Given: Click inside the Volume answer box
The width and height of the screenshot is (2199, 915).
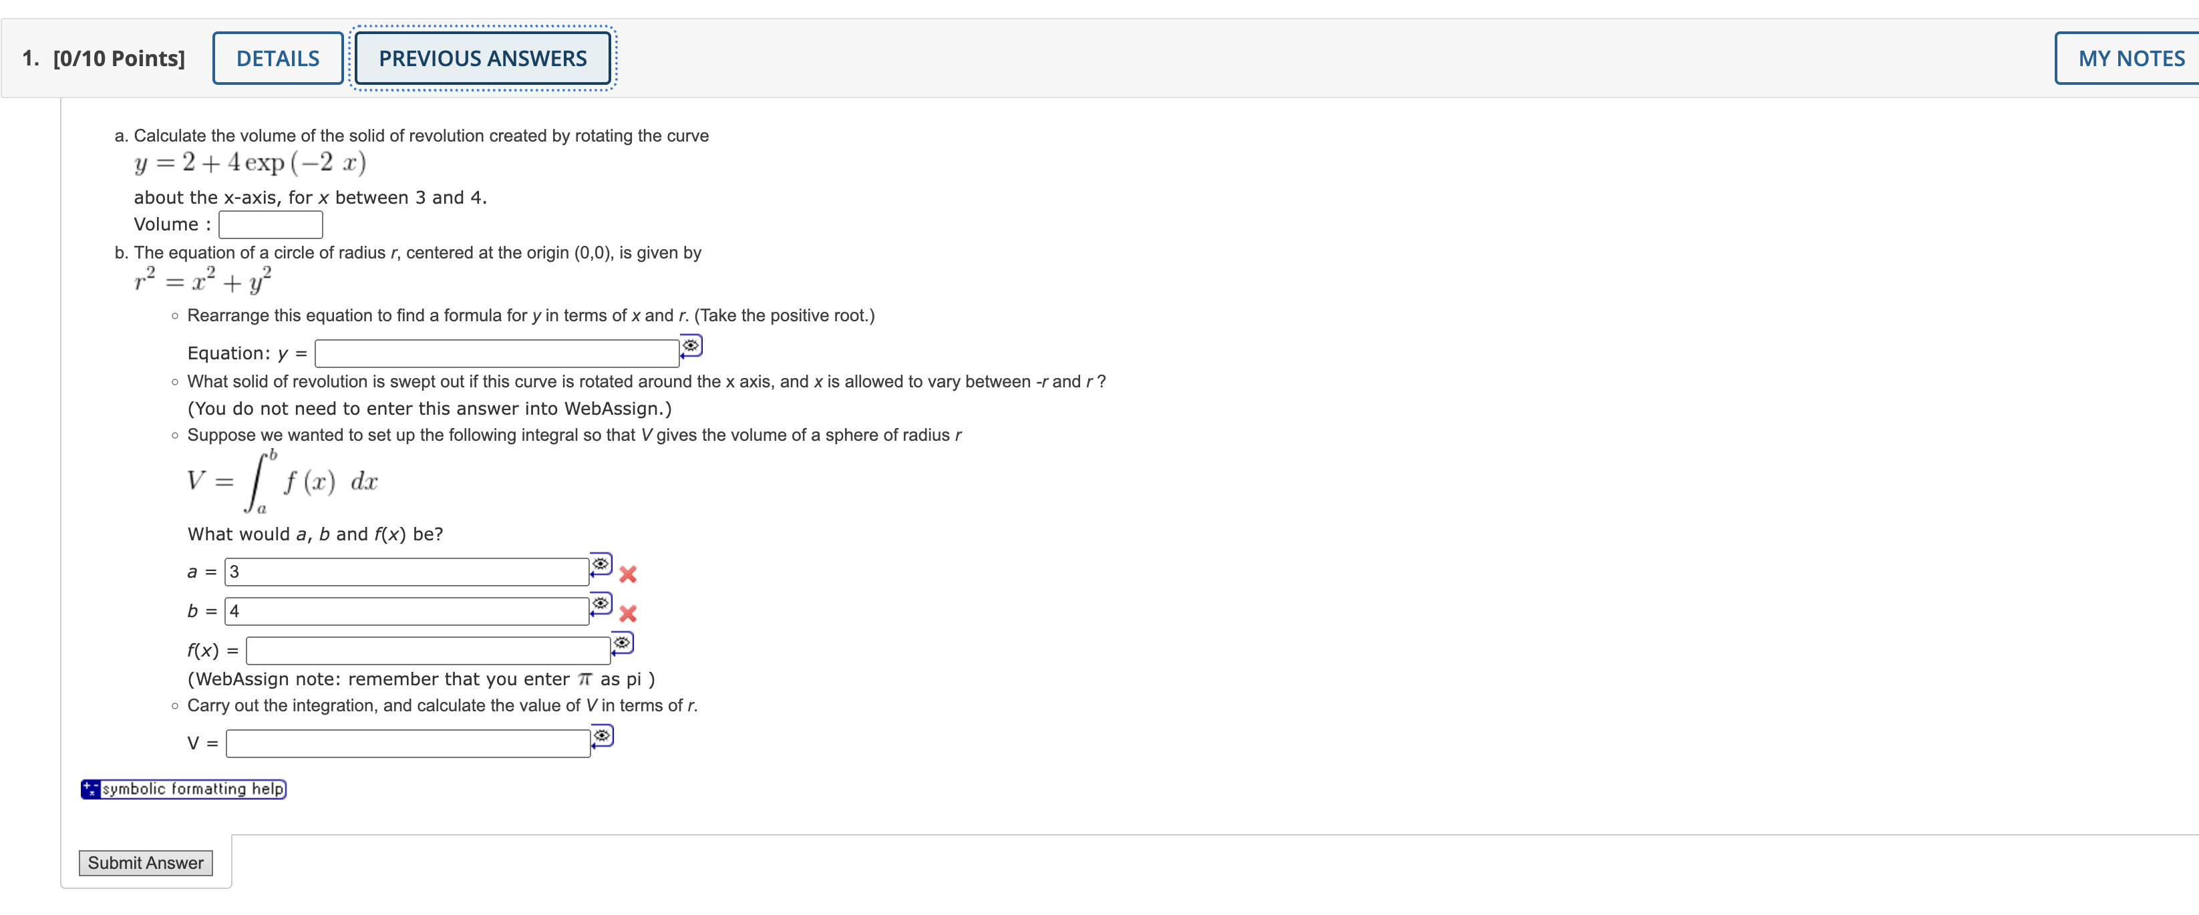Looking at the screenshot, I should pyautogui.click(x=270, y=224).
